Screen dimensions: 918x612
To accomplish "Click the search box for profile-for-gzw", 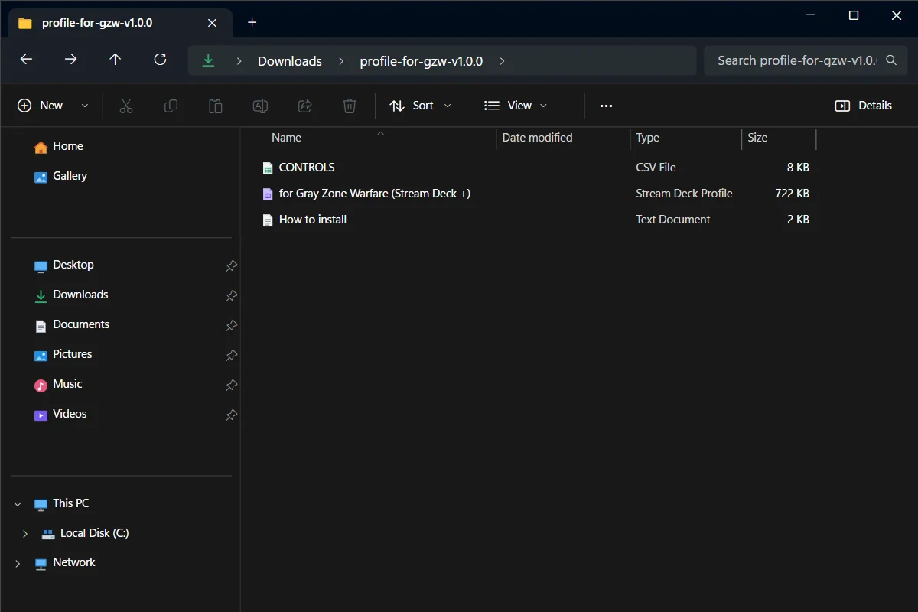I will pos(800,60).
